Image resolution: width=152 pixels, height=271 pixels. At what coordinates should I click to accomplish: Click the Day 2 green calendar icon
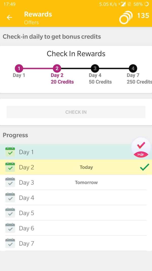pos(10,167)
